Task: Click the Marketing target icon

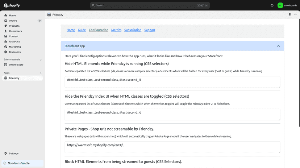Action: pos(5,47)
